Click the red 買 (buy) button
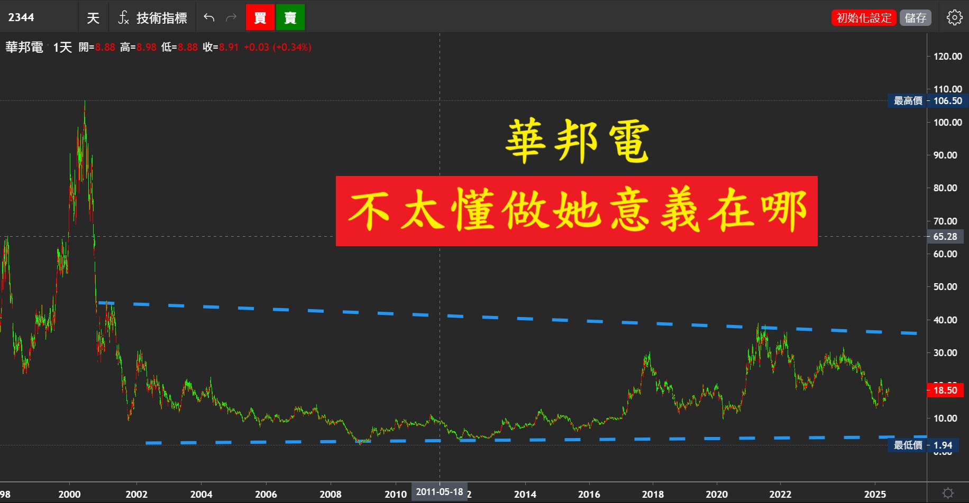Viewport: 969px width, 503px height. (260, 17)
